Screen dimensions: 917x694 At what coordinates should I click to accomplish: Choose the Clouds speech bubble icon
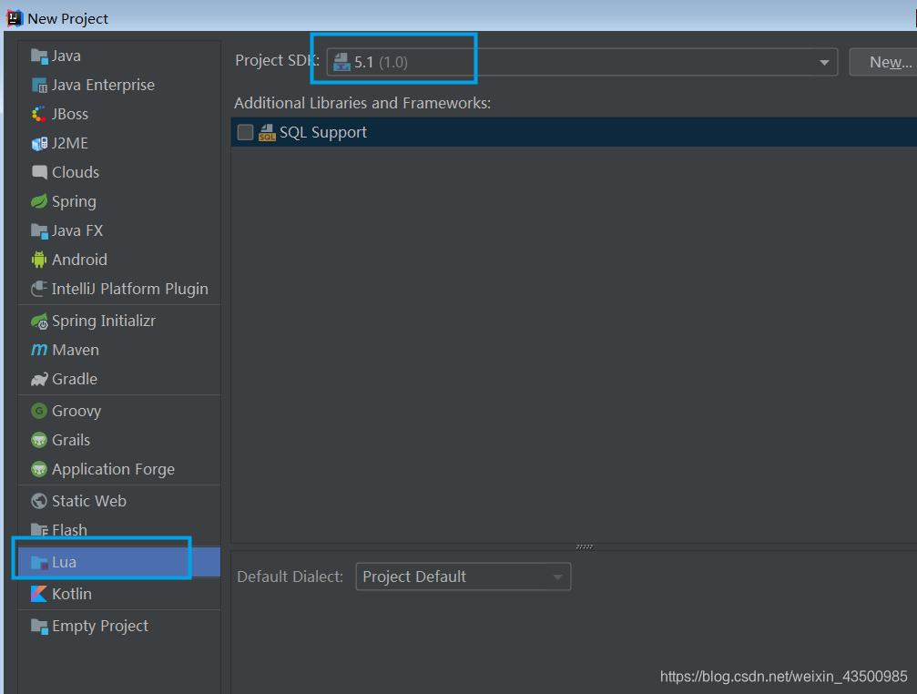click(x=39, y=172)
